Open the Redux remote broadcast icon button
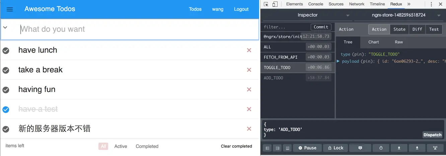 click(x=435, y=148)
